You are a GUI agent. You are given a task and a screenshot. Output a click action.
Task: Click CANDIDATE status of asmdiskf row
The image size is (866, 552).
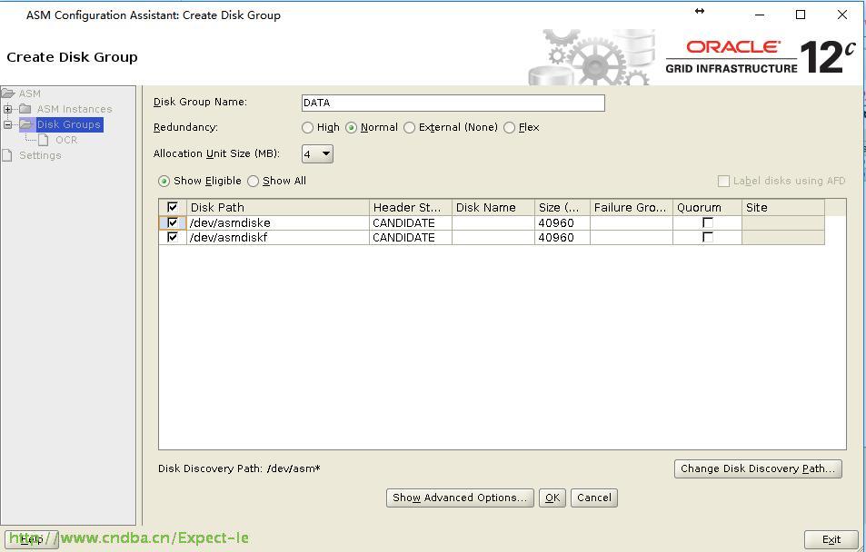click(411, 237)
